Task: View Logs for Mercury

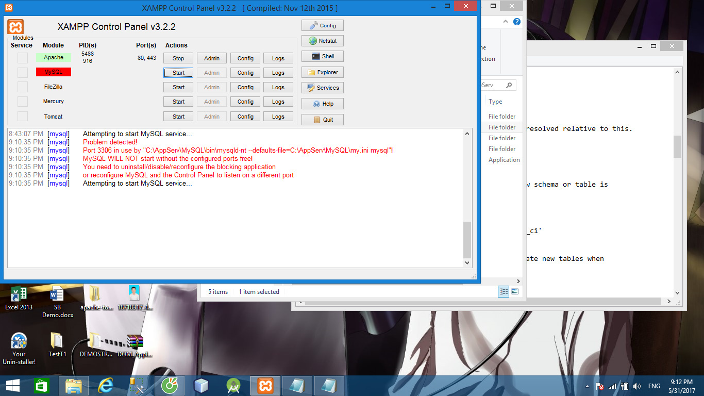Action: [x=278, y=102]
